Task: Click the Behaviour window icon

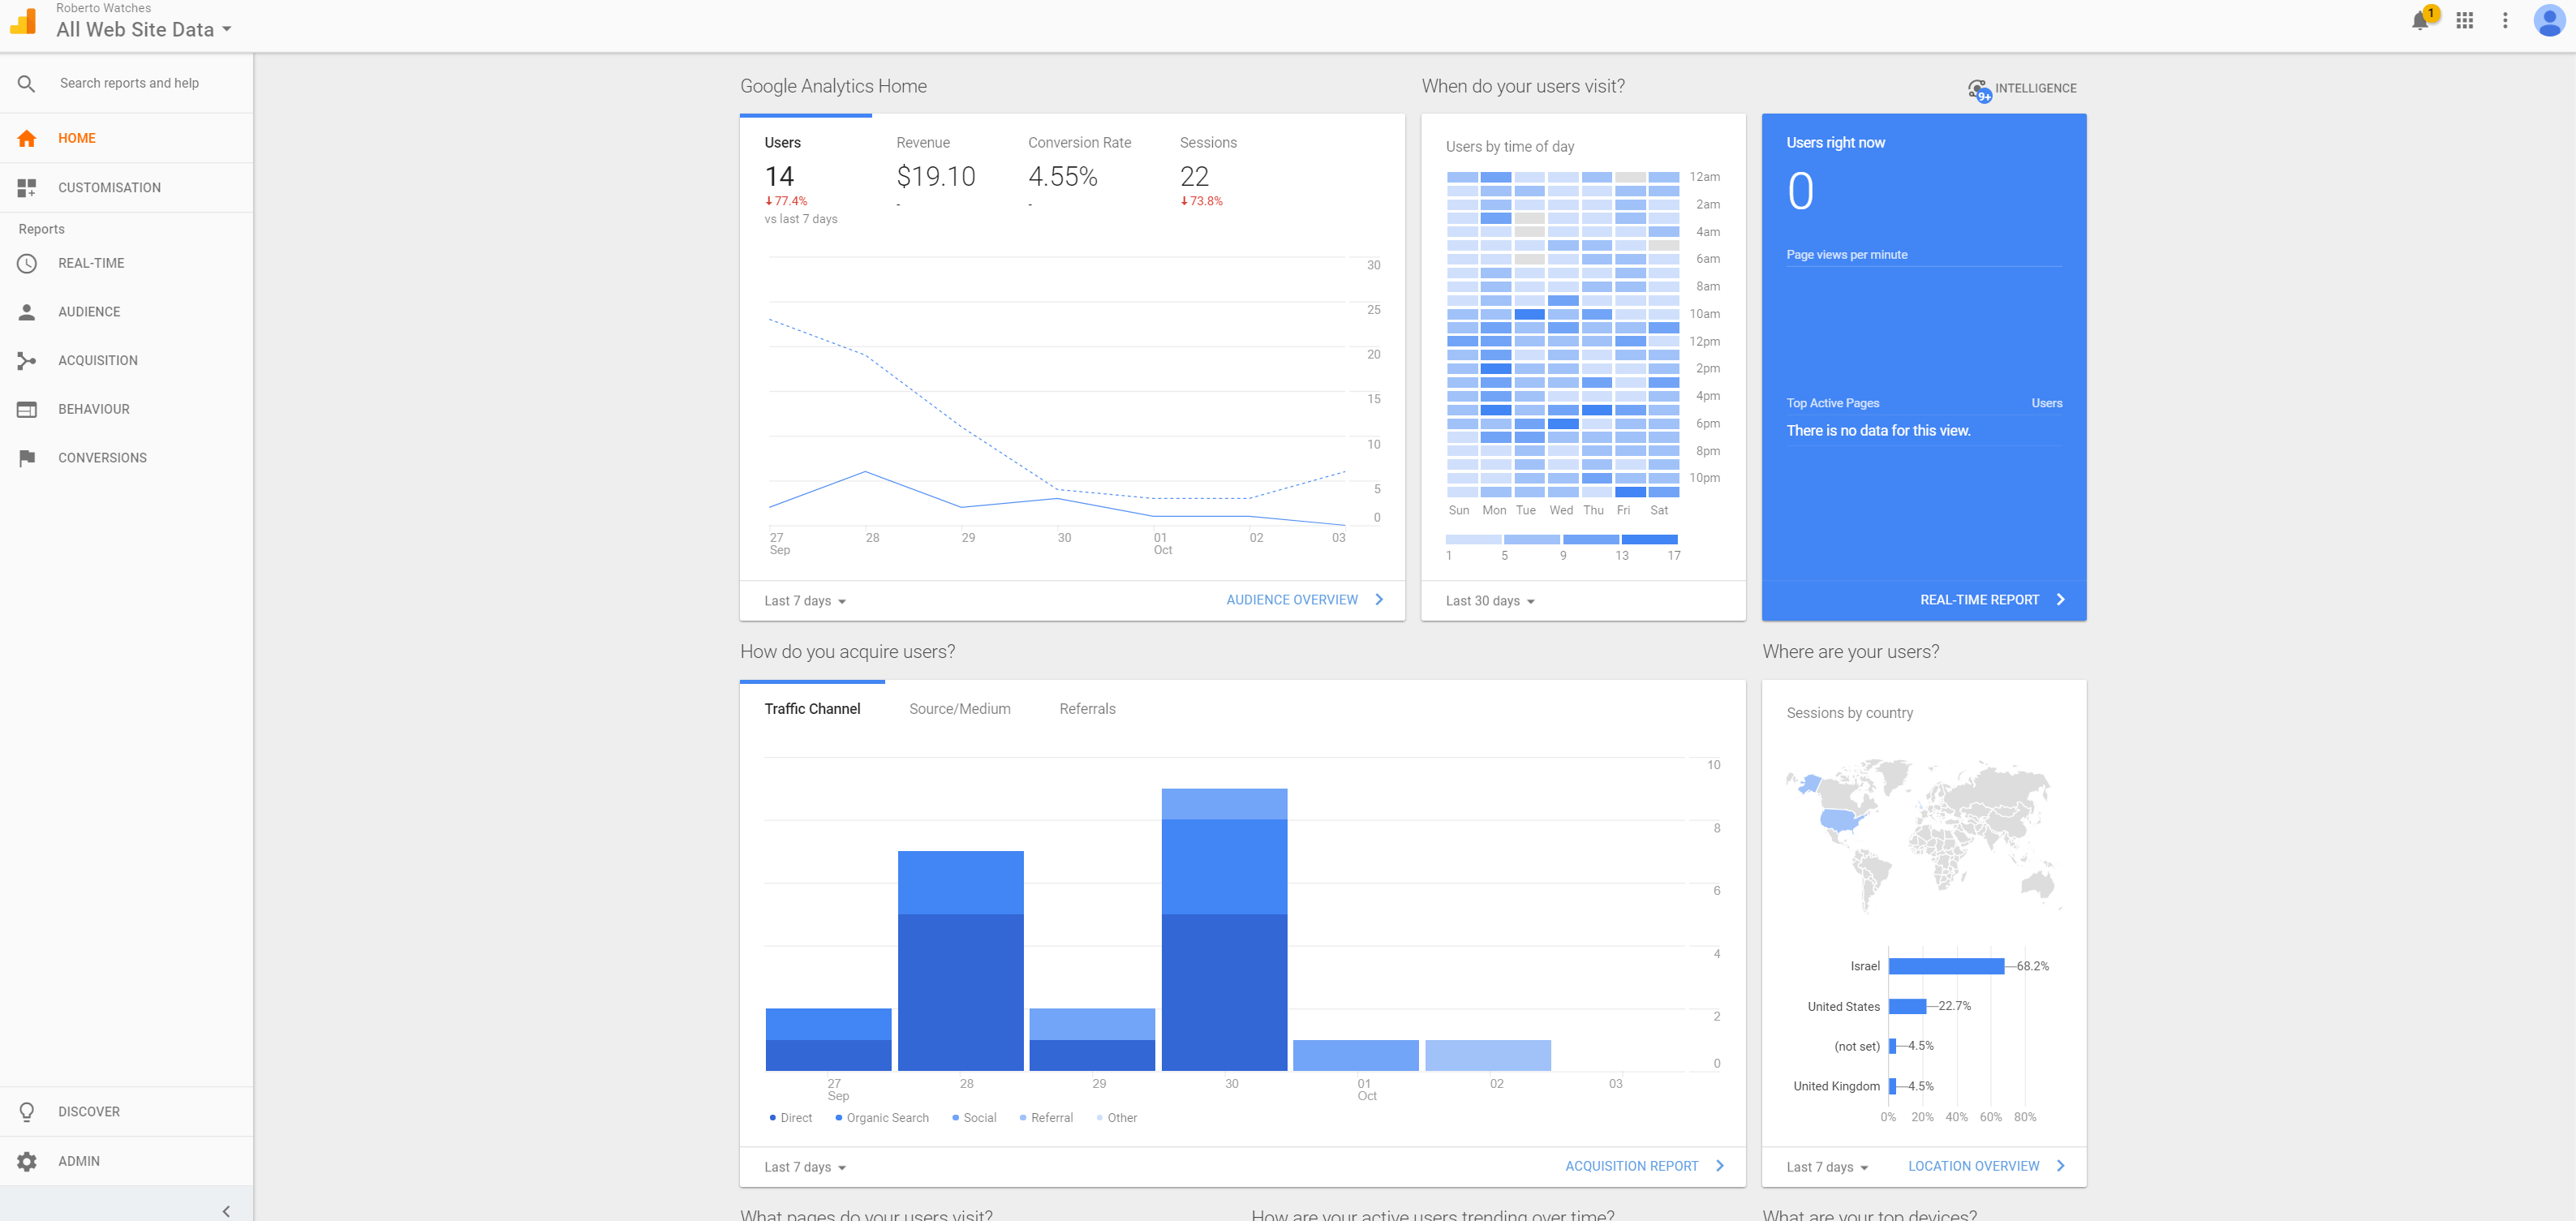Action: point(27,409)
